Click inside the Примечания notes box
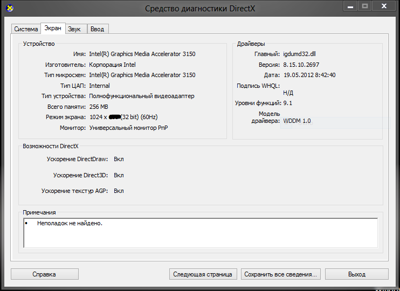Screen dimensions: 400x291 point(200,233)
